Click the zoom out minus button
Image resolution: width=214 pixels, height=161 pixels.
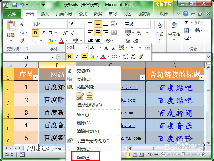[163, 155]
